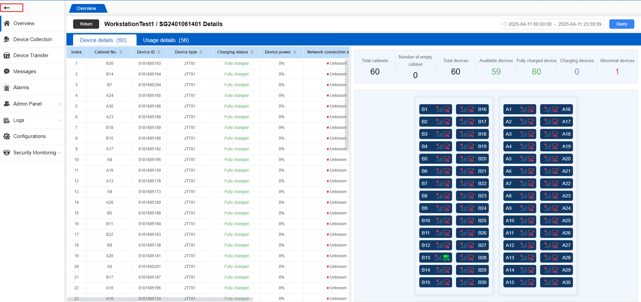Expand the Logs submenu chevron
This screenshot has width=641, height=302.
(59, 120)
